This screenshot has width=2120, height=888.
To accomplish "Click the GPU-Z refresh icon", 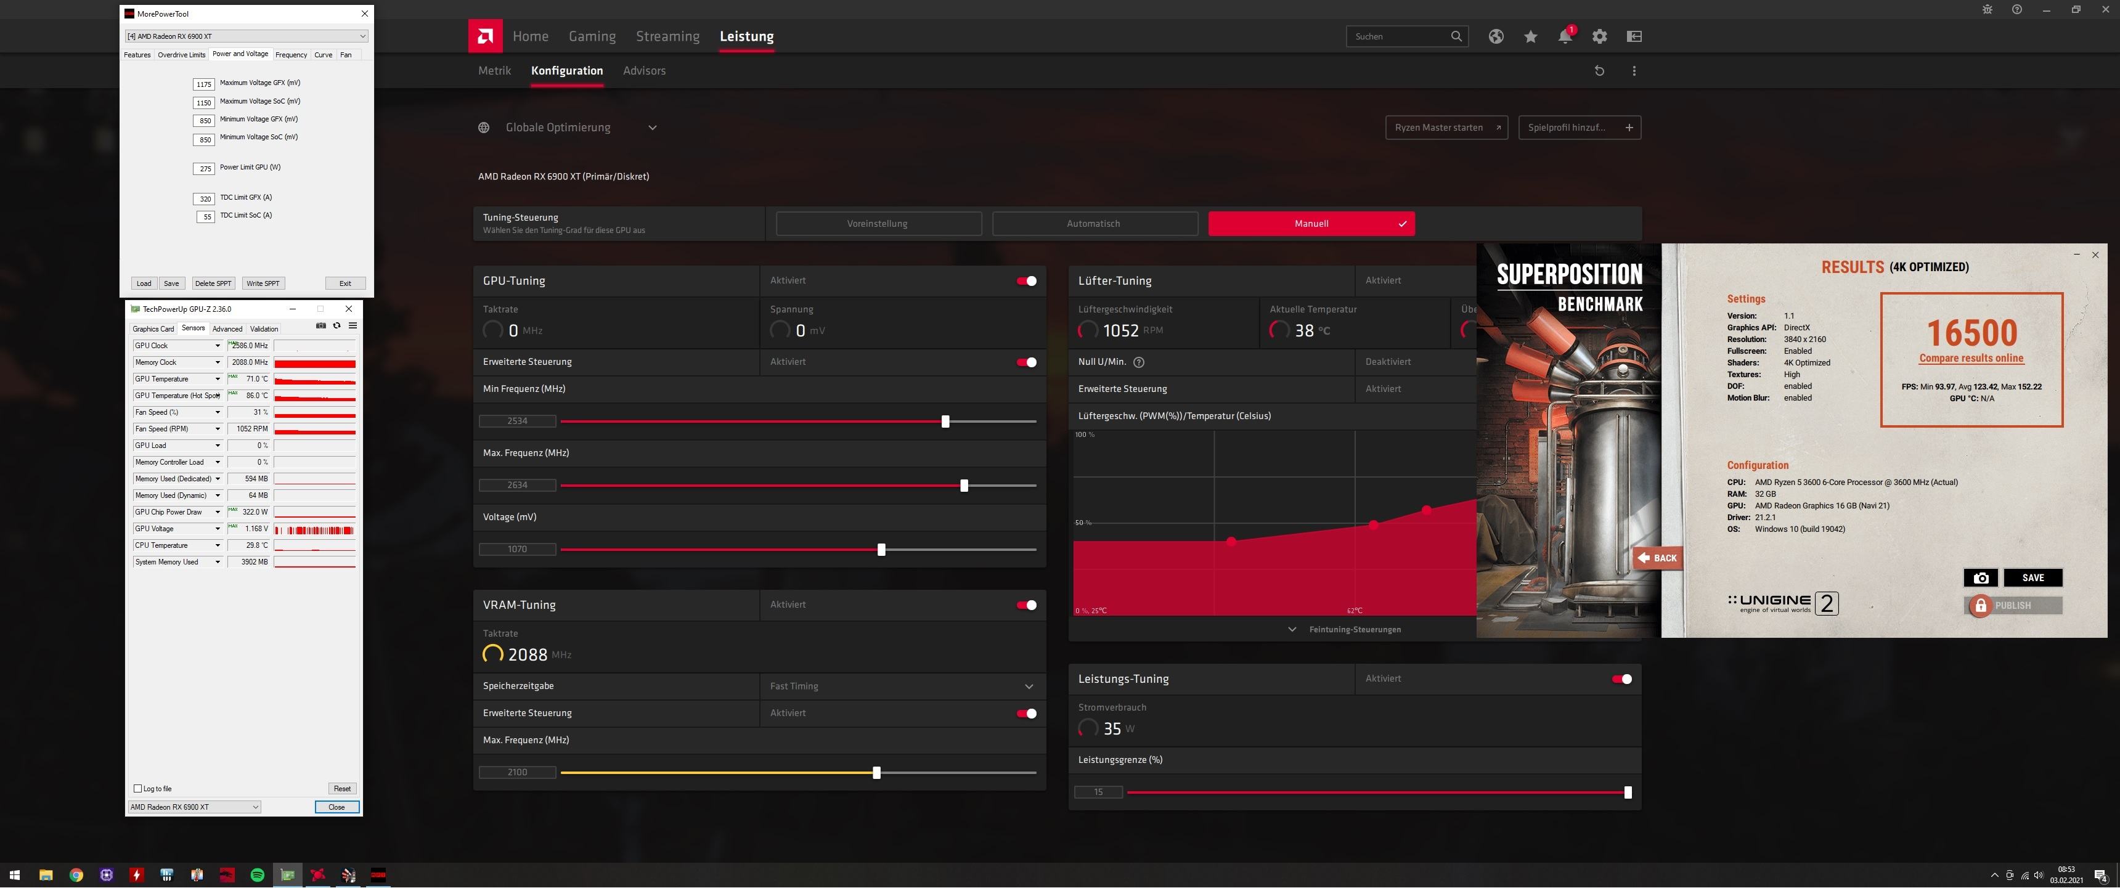I will pyautogui.click(x=336, y=326).
